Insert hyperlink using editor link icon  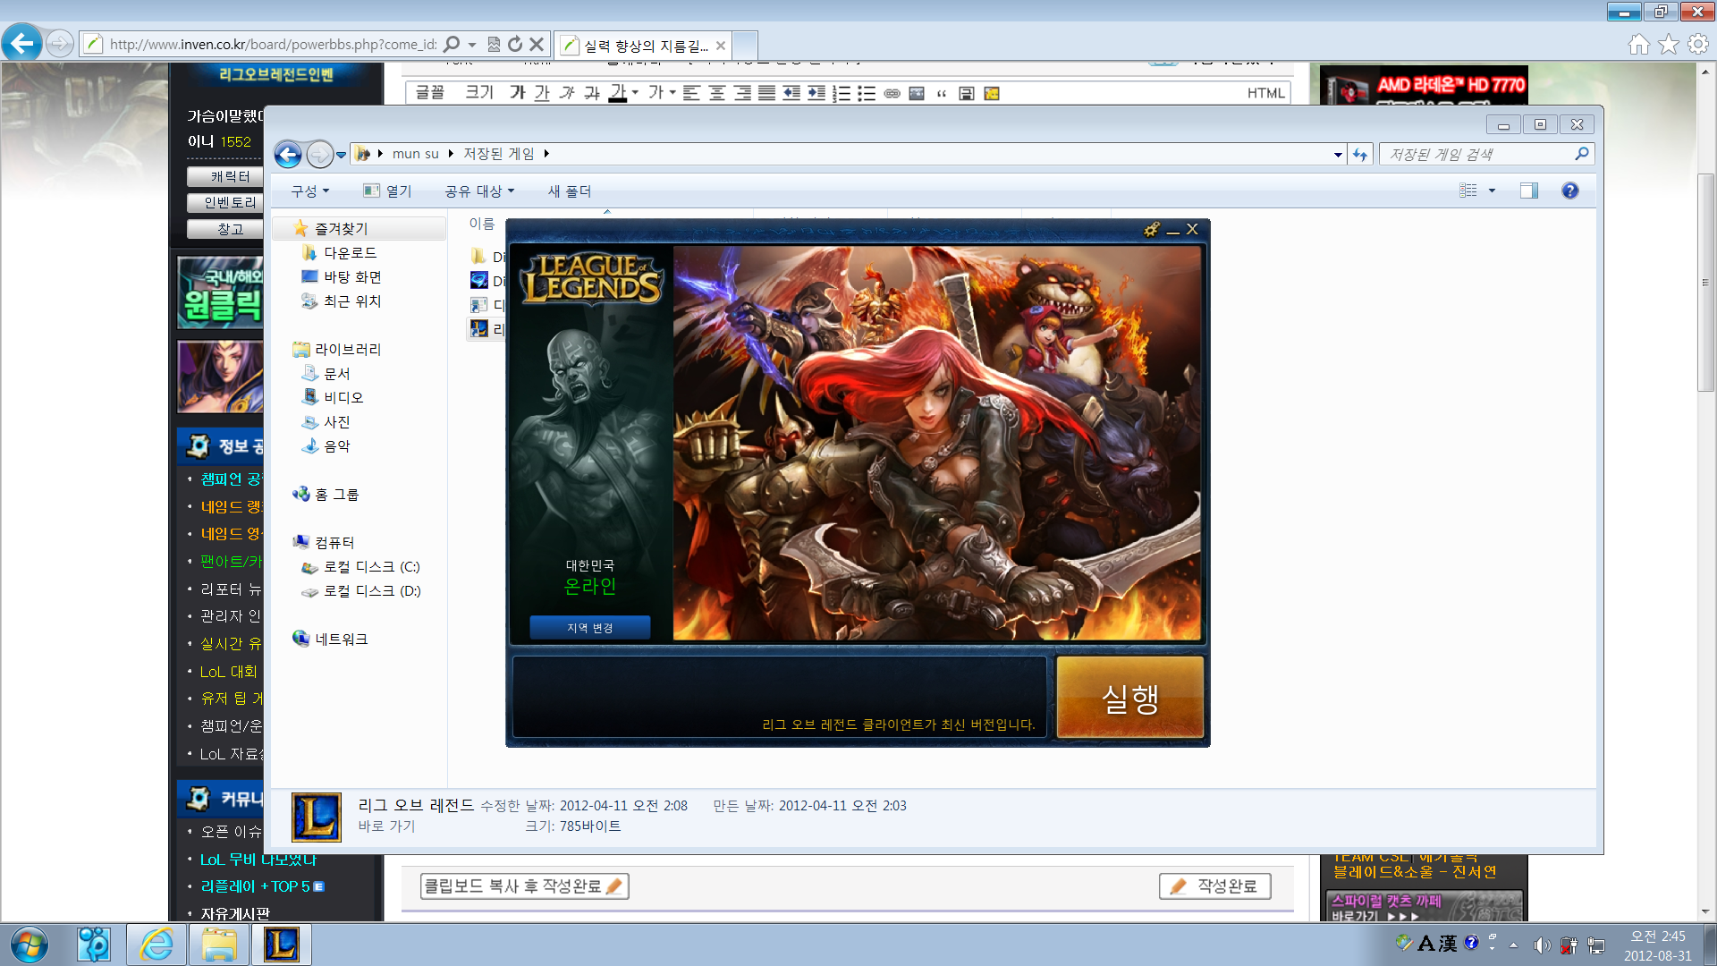click(x=892, y=93)
